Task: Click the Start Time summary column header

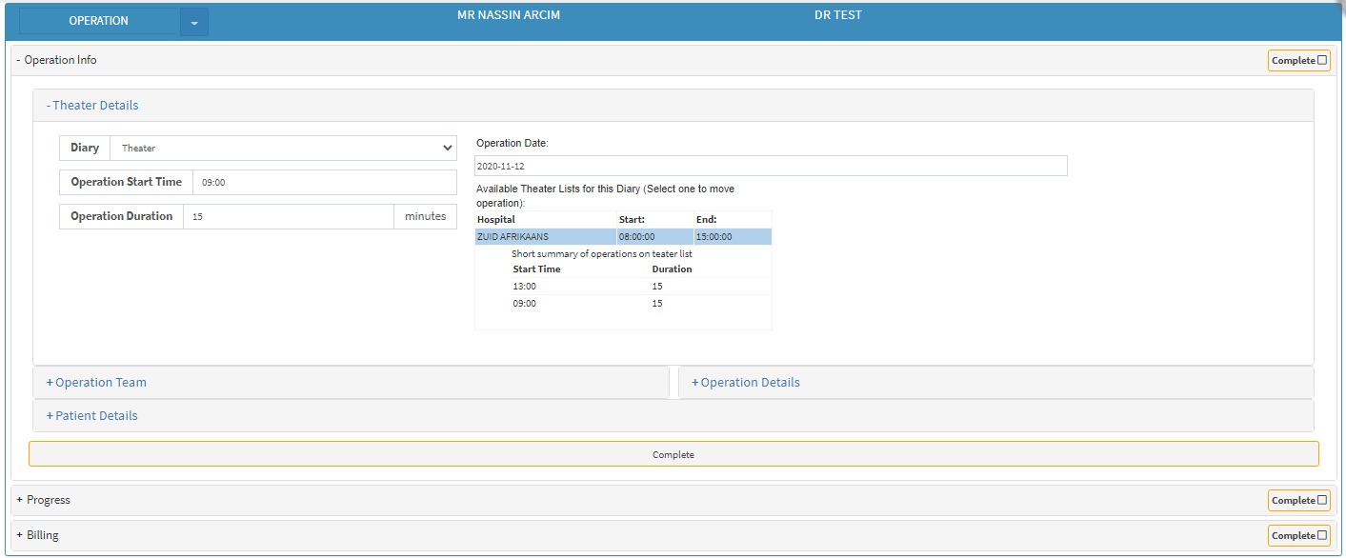Action: pyautogui.click(x=537, y=269)
